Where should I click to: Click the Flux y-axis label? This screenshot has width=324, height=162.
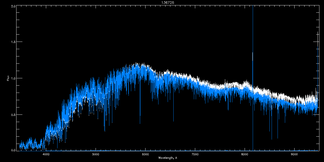[x=8, y=78]
